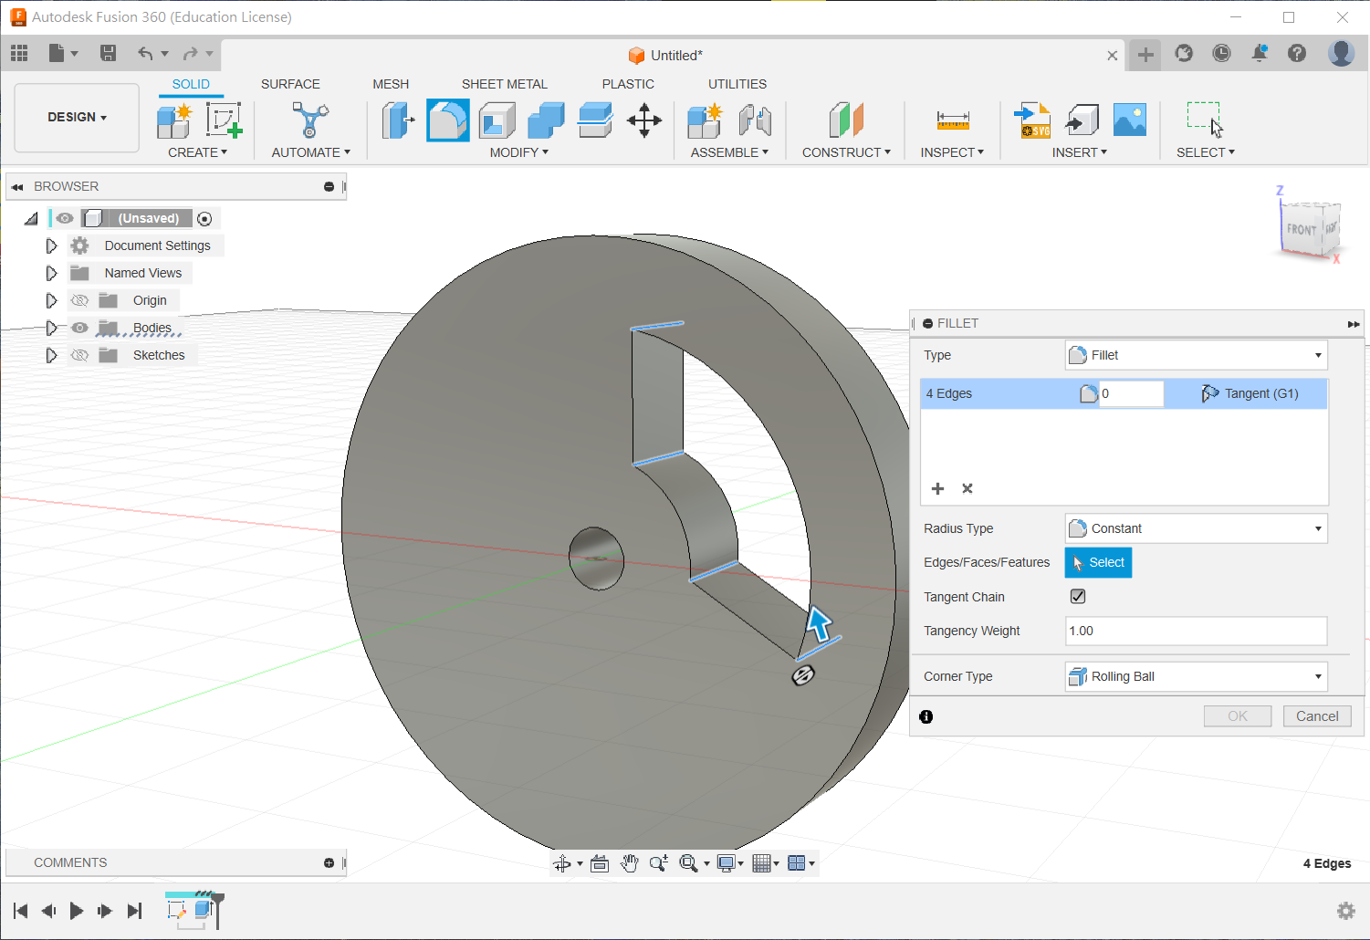Select the Move/Copy tool icon
This screenshot has width=1370, height=940.
pyautogui.click(x=644, y=120)
